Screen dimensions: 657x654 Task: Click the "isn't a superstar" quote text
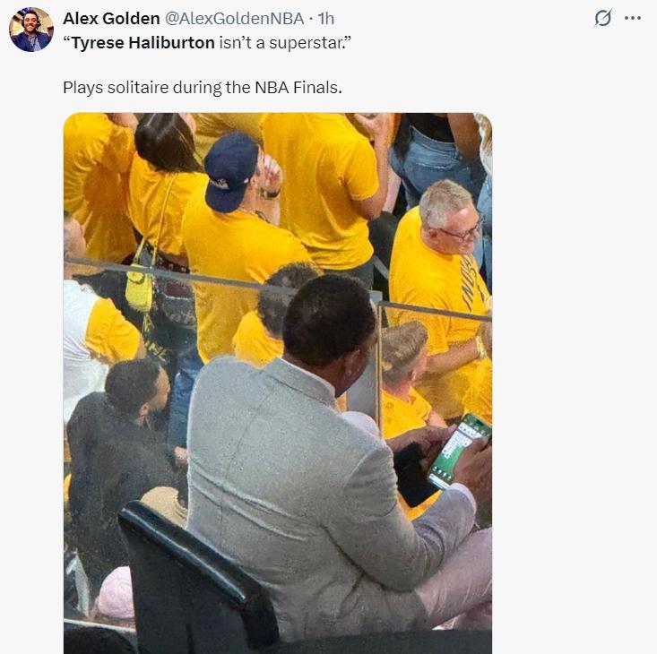pyautogui.click(x=283, y=42)
